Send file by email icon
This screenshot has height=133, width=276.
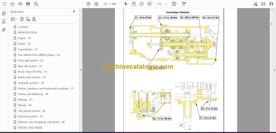pos(263,4)
